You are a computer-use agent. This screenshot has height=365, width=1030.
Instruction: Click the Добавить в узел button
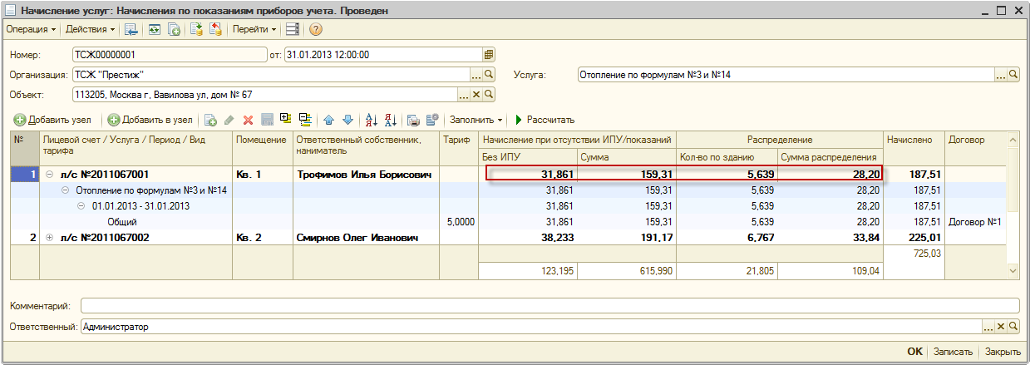click(x=150, y=120)
